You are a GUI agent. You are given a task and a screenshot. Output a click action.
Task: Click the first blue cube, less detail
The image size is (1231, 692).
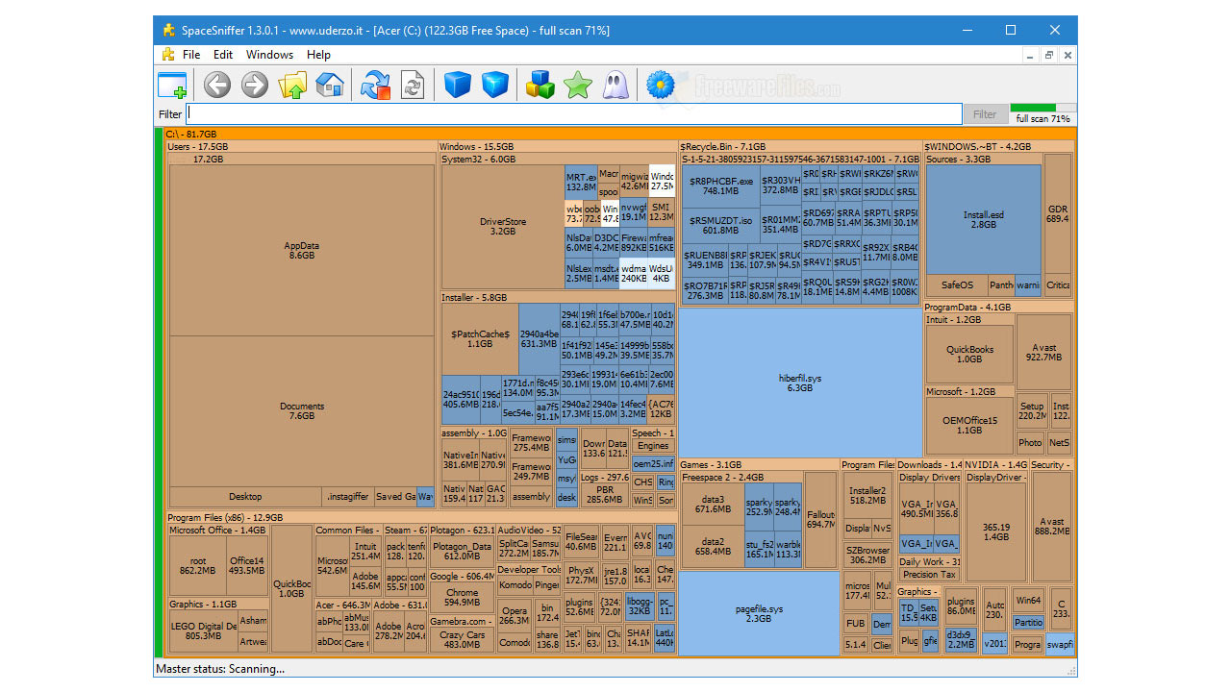[458, 86]
